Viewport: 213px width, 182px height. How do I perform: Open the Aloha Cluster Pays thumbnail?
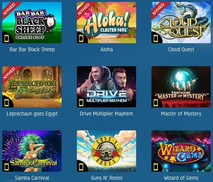click(106, 23)
